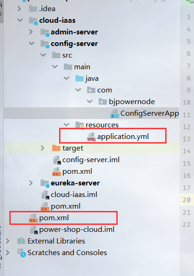Expand the target folder chevron
The image size is (194, 276).
pyautogui.click(x=42, y=148)
